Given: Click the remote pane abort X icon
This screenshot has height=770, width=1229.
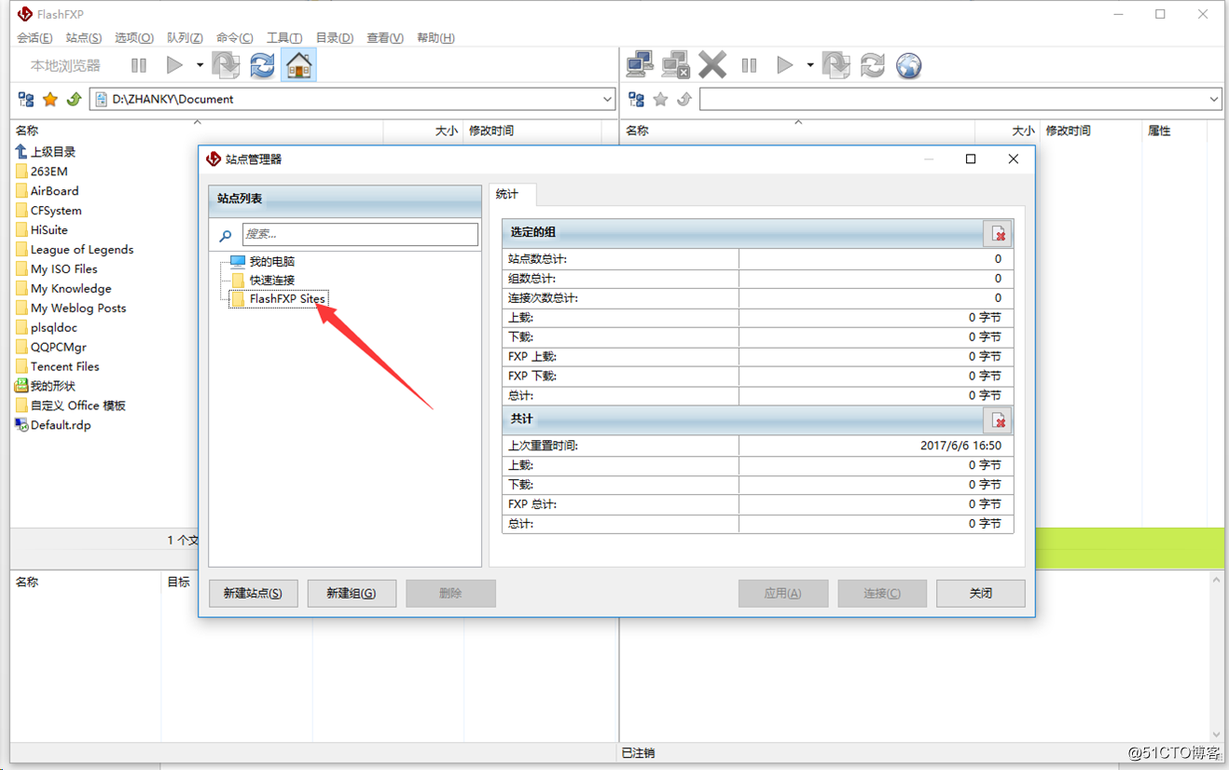Looking at the screenshot, I should tap(712, 65).
